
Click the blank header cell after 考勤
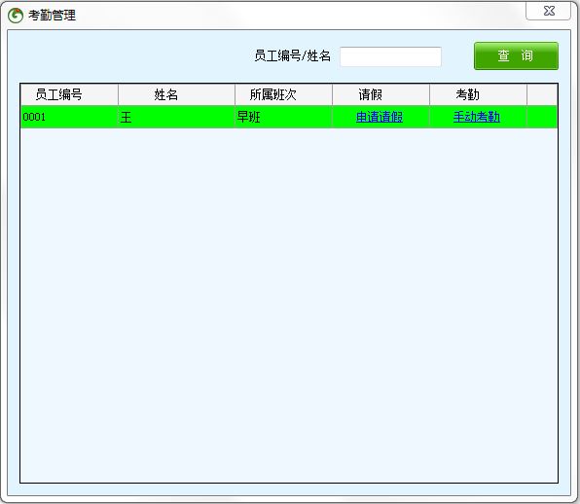pyautogui.click(x=542, y=94)
